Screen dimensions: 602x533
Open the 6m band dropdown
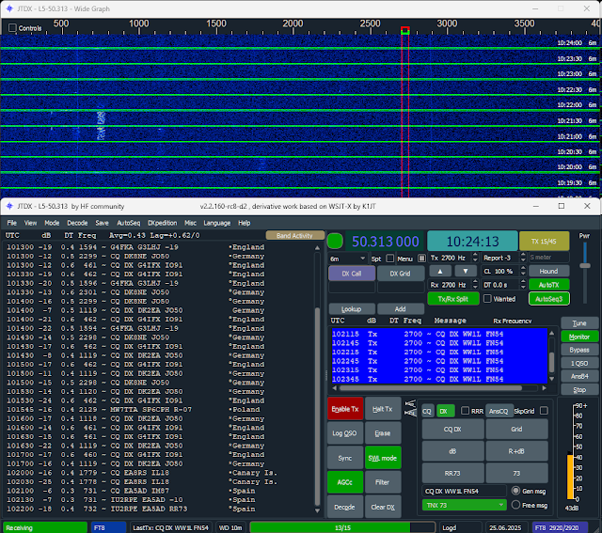[348, 259]
